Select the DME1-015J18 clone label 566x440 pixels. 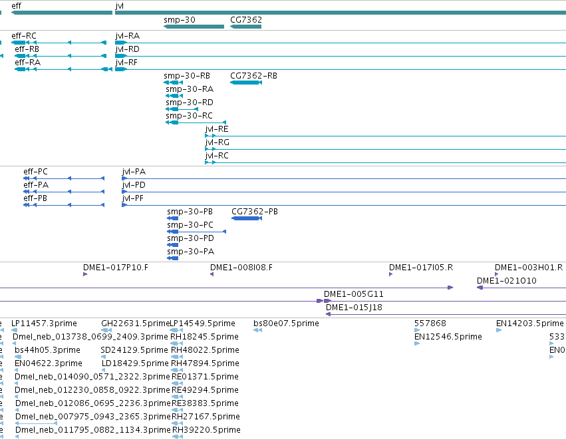click(x=354, y=308)
